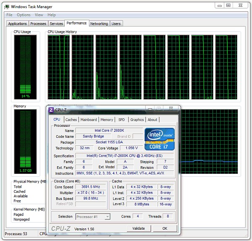
Task: Maximize the Windows Task Manager window
Action: click(x=228, y=5)
